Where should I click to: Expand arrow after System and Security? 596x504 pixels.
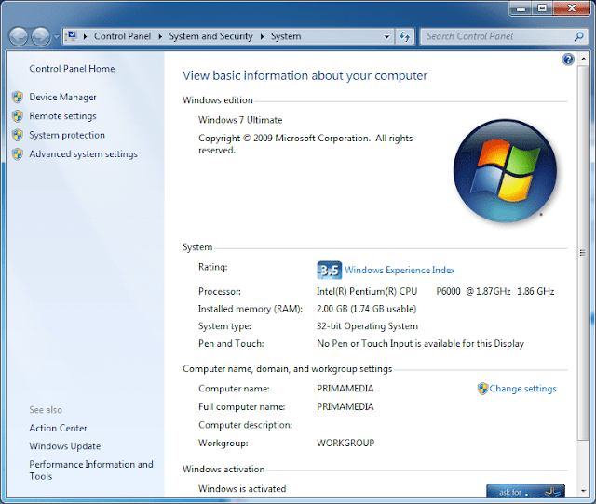(262, 36)
